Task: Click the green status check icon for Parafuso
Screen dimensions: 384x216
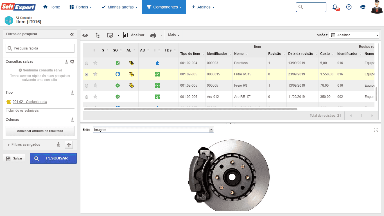Action: (x=118, y=63)
